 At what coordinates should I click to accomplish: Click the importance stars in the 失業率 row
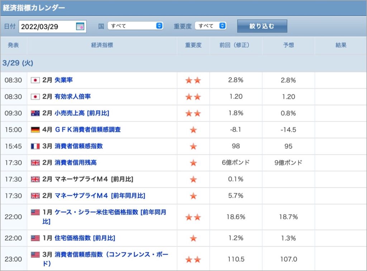point(193,80)
